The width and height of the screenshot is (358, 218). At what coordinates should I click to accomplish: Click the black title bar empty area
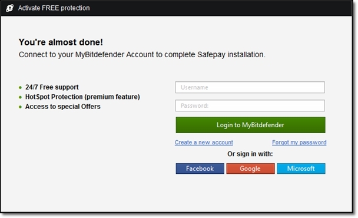pyautogui.click(x=219, y=8)
